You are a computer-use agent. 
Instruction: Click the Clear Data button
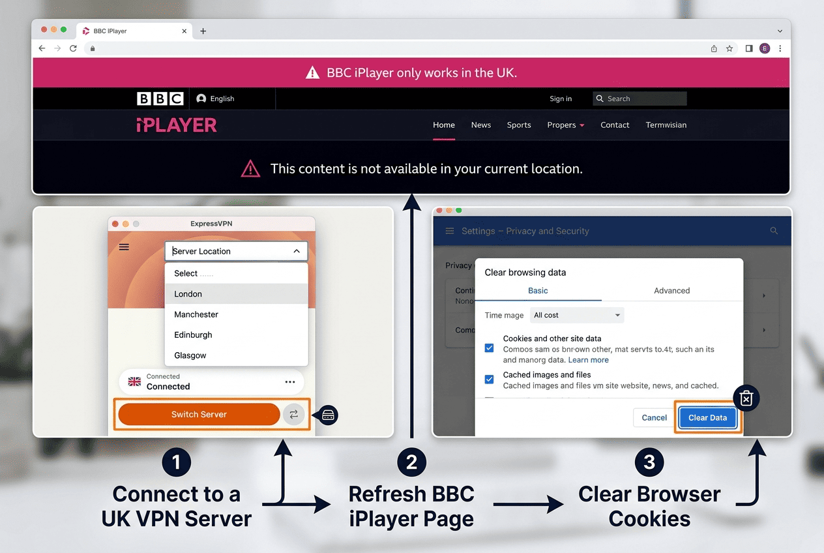(x=707, y=418)
